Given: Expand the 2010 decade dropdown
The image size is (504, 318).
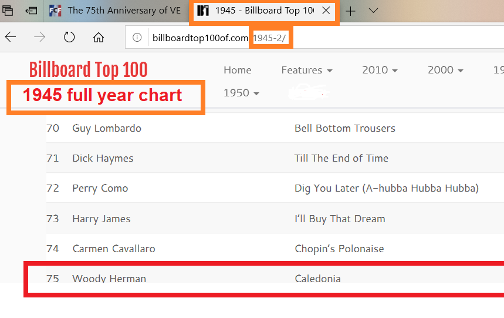Looking at the screenshot, I should point(380,70).
